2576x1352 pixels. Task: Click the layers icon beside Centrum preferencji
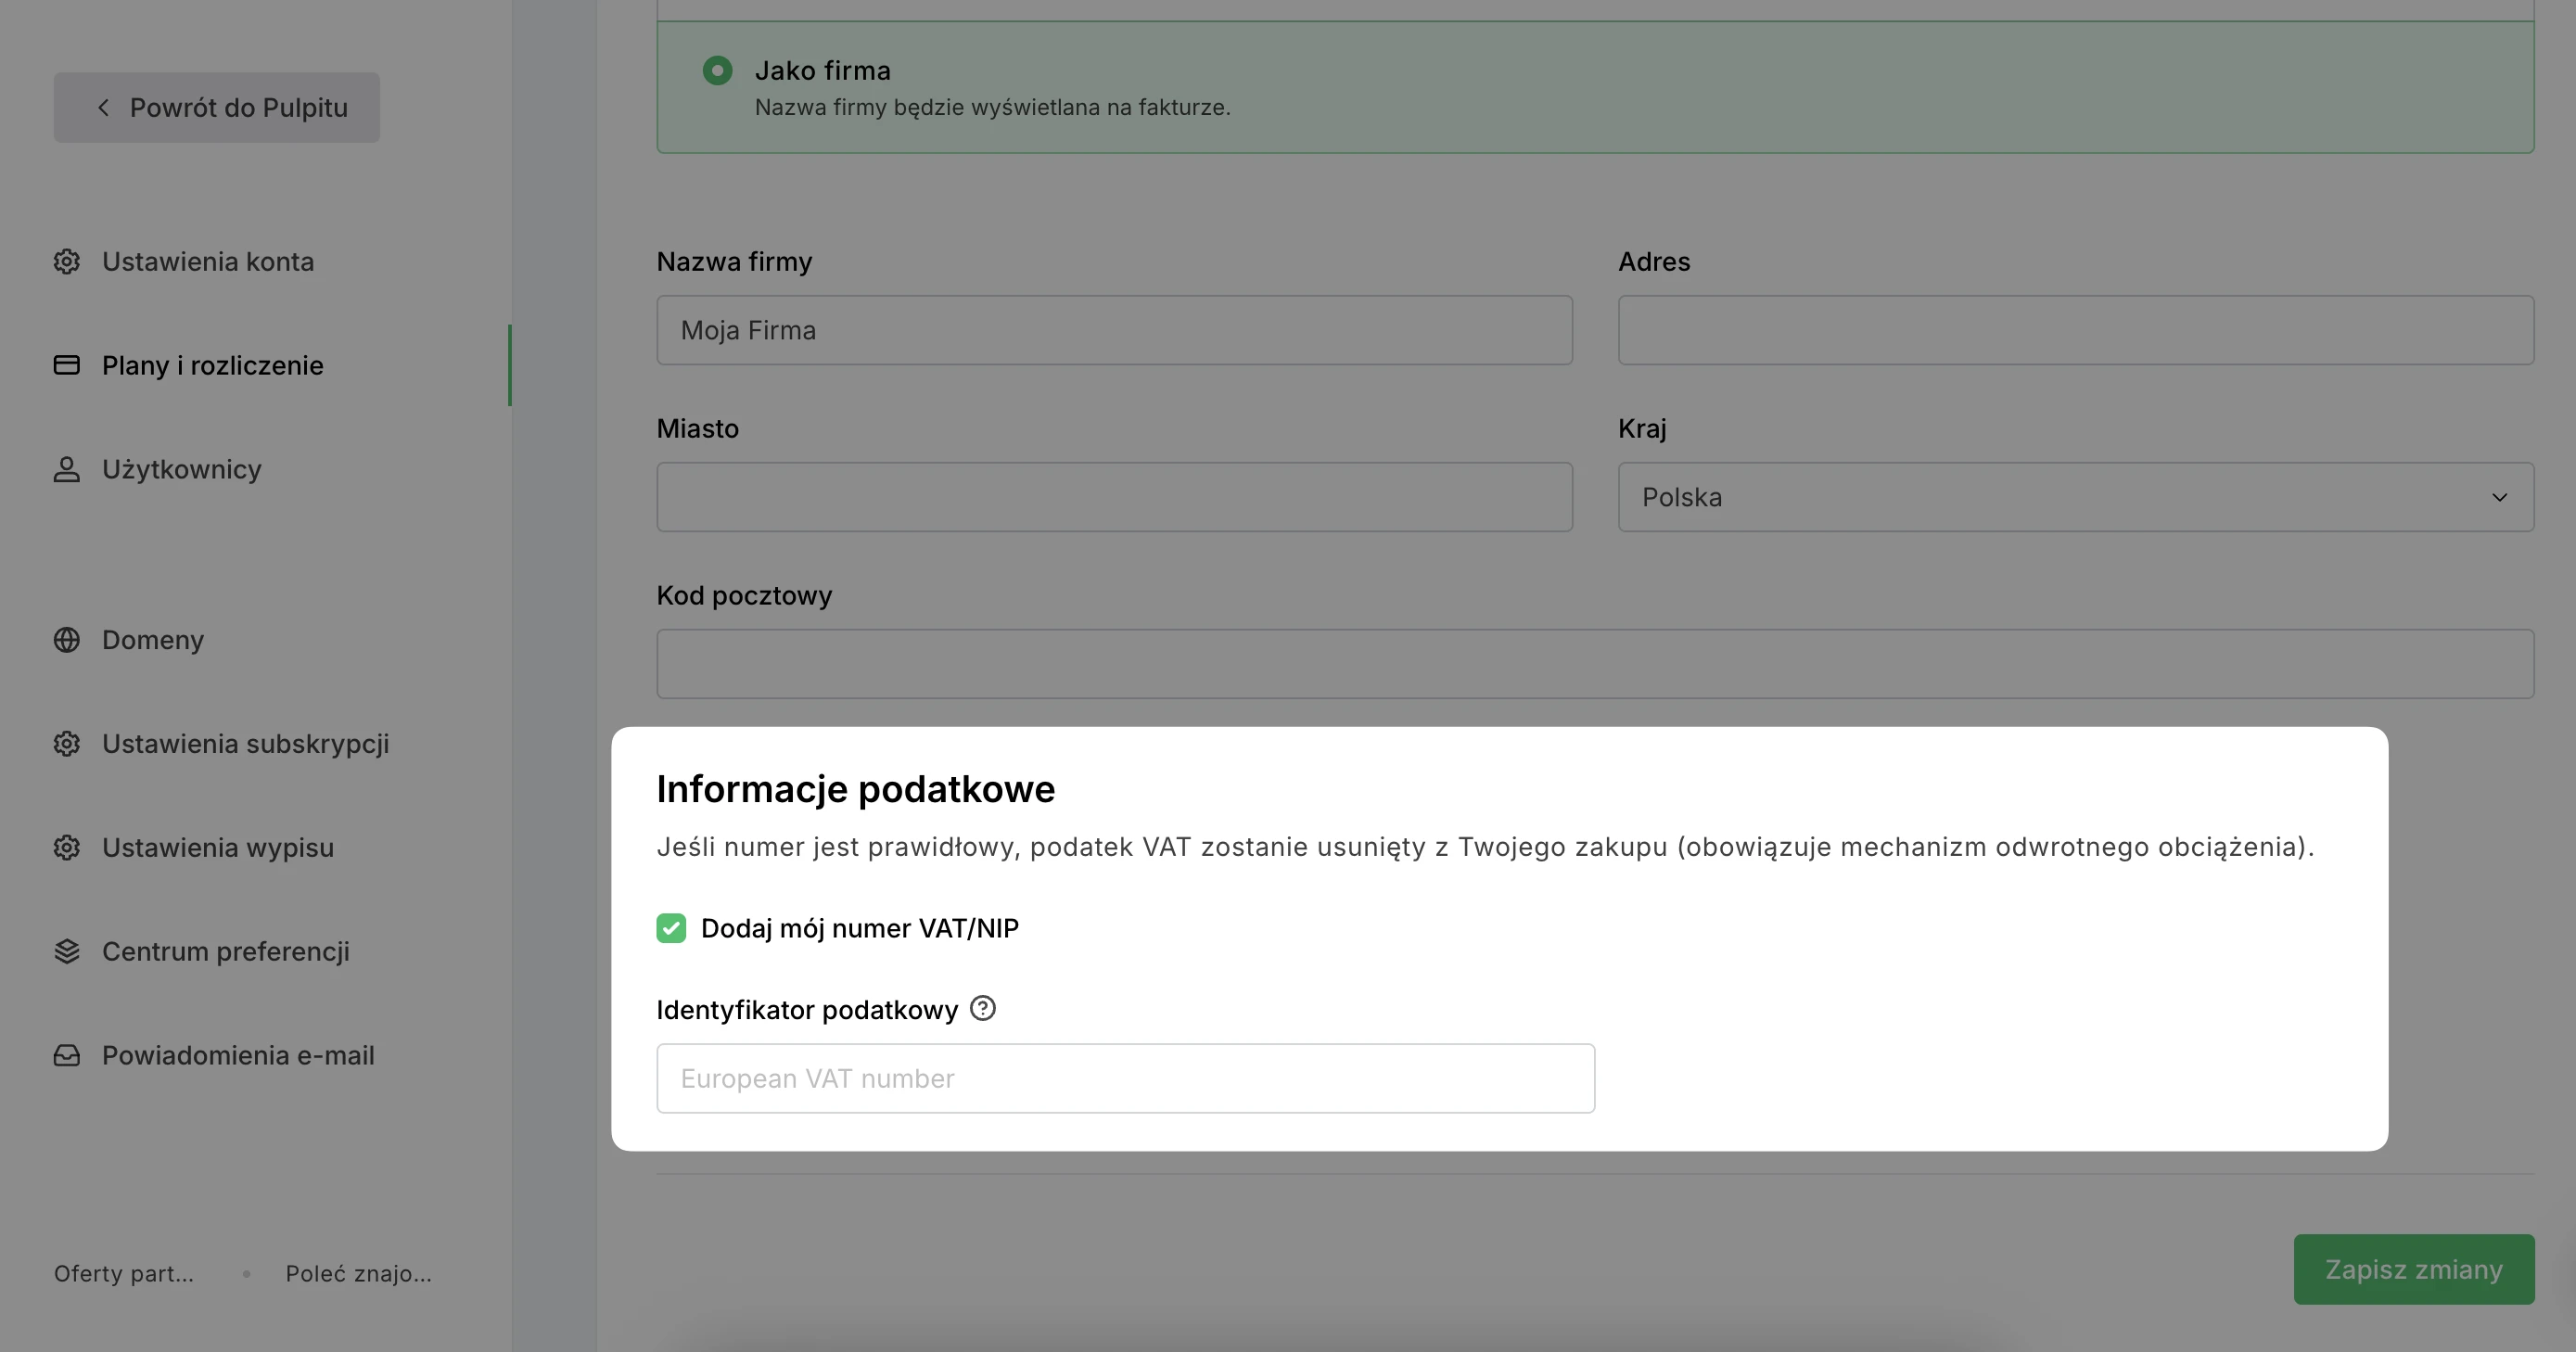(66, 951)
